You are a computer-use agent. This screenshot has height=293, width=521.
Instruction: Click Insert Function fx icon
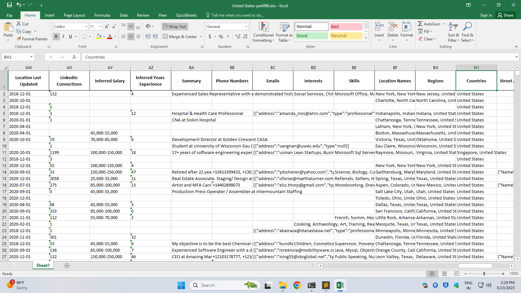pos(74,57)
